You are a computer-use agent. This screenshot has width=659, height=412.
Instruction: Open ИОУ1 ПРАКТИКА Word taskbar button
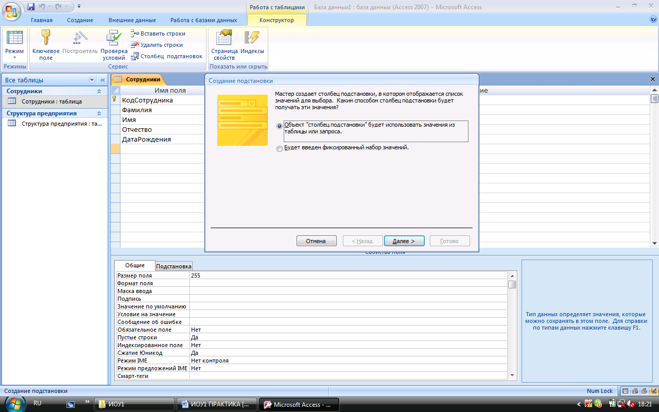pos(216,404)
